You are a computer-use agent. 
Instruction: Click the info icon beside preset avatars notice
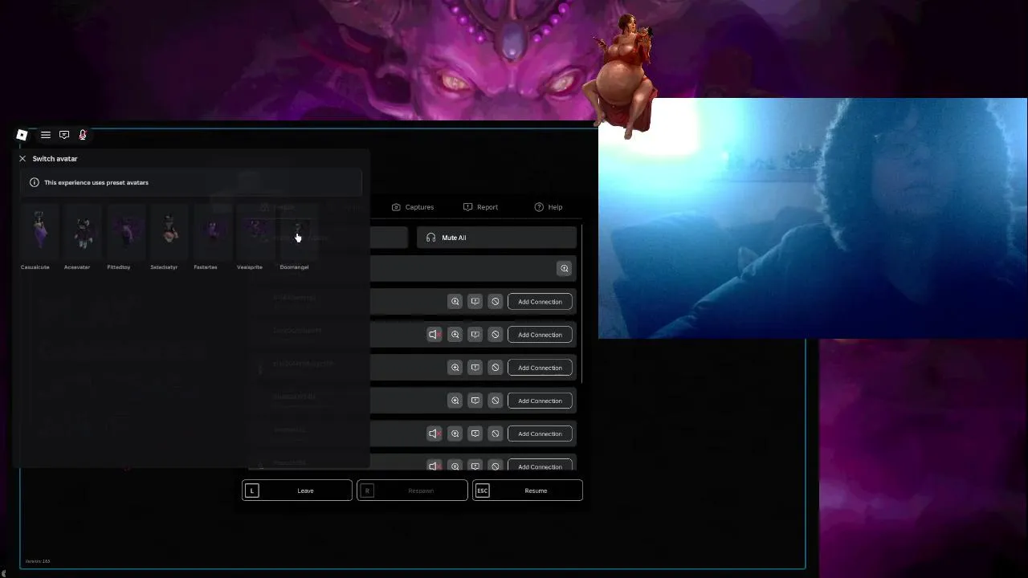pyautogui.click(x=35, y=182)
